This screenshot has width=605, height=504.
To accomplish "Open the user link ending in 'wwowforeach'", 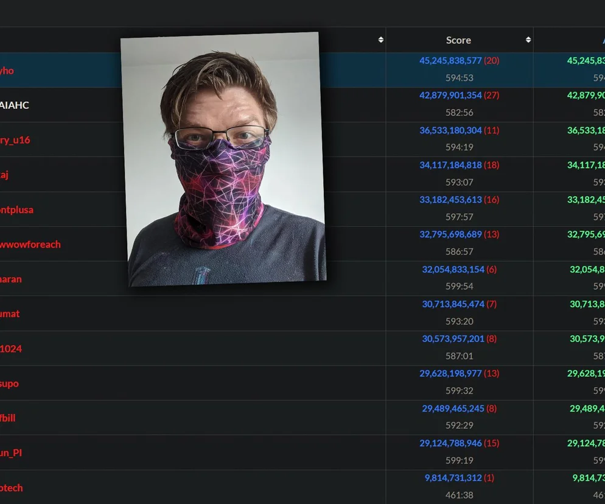I will click(30, 245).
